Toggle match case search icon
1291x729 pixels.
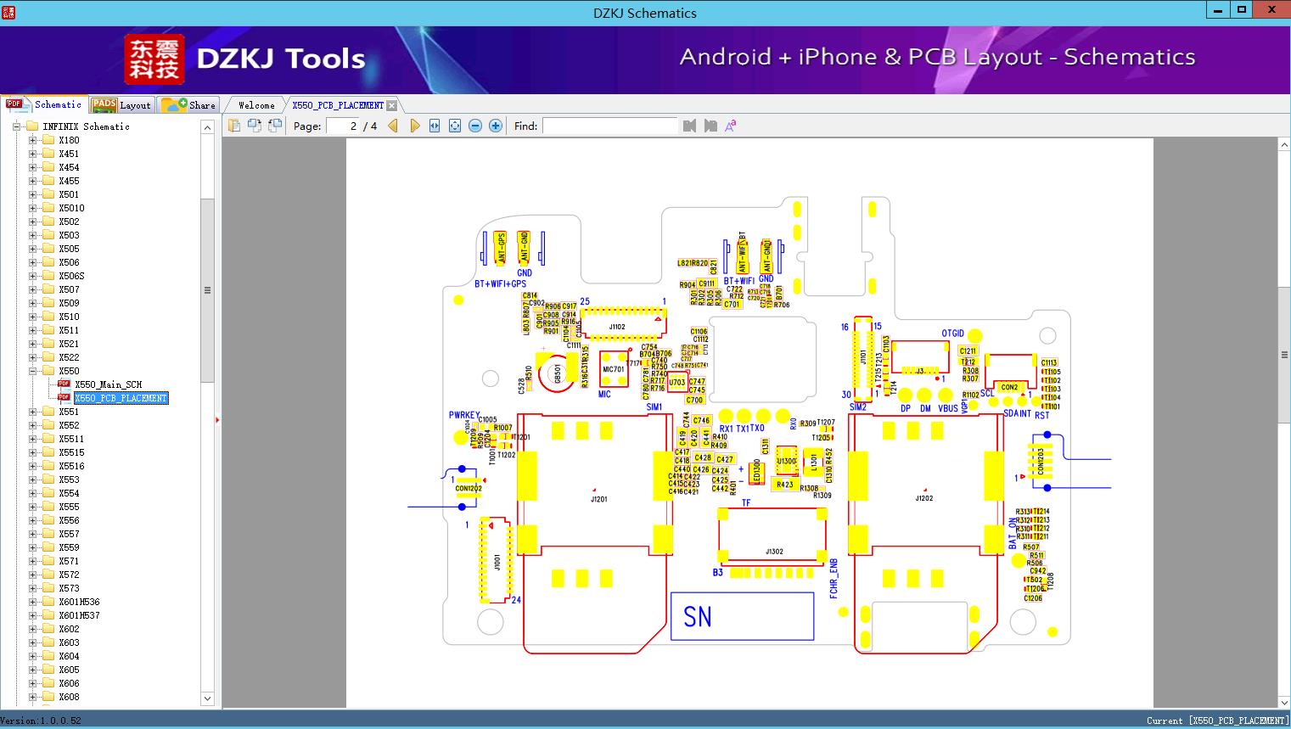click(731, 126)
